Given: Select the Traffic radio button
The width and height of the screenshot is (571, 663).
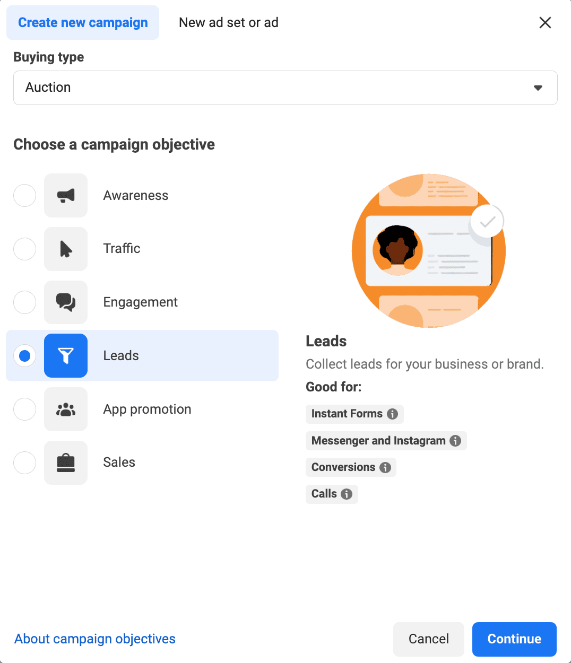Looking at the screenshot, I should pos(24,249).
